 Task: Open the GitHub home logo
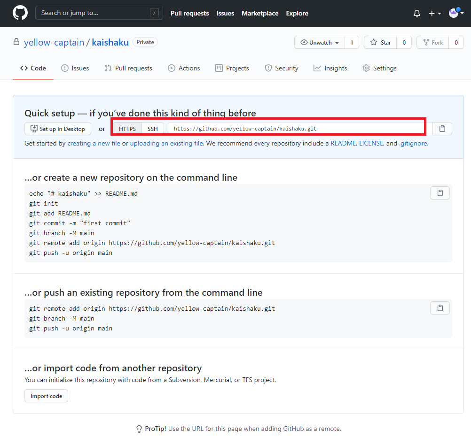(x=20, y=13)
